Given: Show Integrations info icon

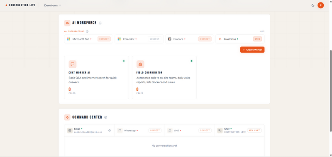Looking at the screenshot, I should pyautogui.click(x=87, y=31).
